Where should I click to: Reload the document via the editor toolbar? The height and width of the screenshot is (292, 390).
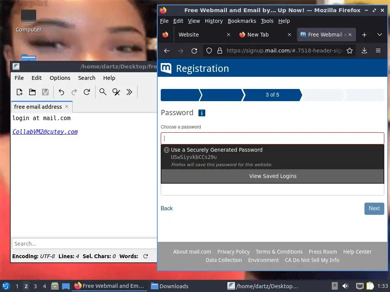87,92
